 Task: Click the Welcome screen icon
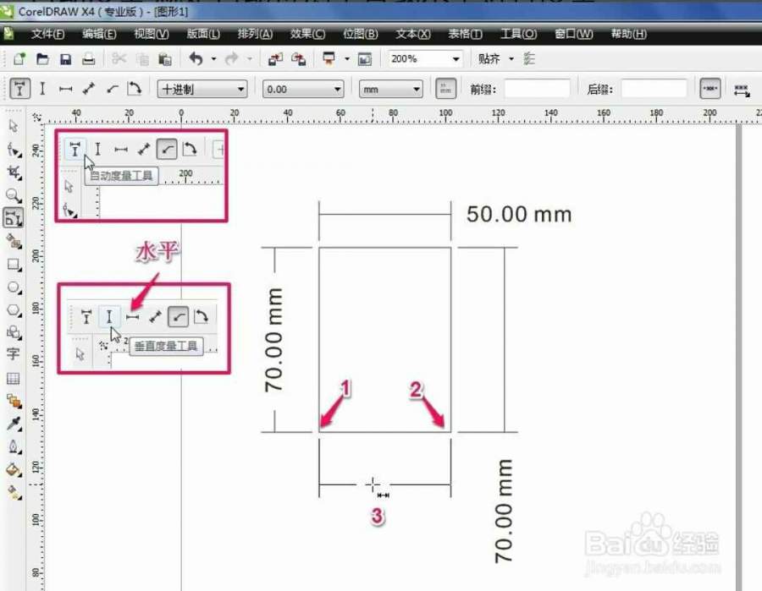tap(364, 59)
